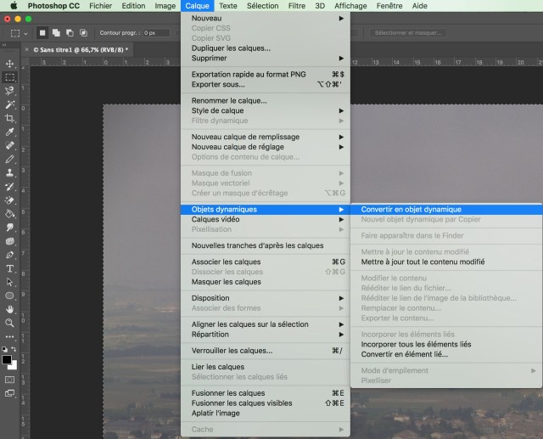Image resolution: width=543 pixels, height=439 pixels.
Task: Select the Crop tool
Action: tap(10, 118)
